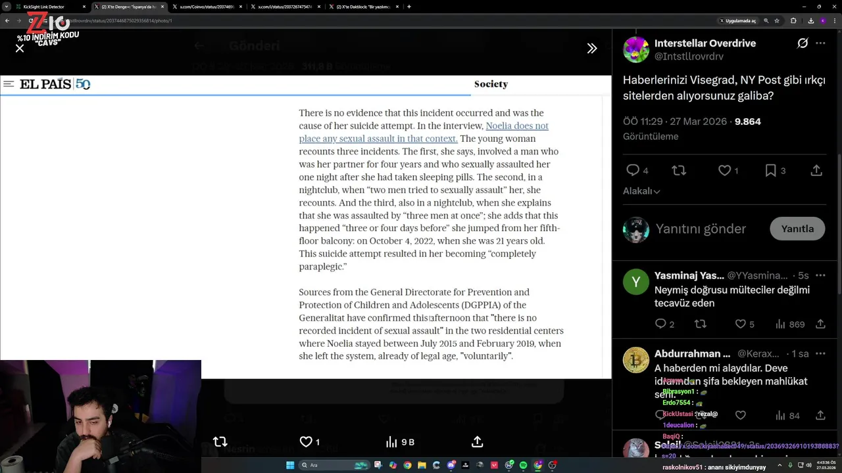The height and width of the screenshot is (473, 842).
Task: Open Chrome from the taskbar
Action: 407,465
